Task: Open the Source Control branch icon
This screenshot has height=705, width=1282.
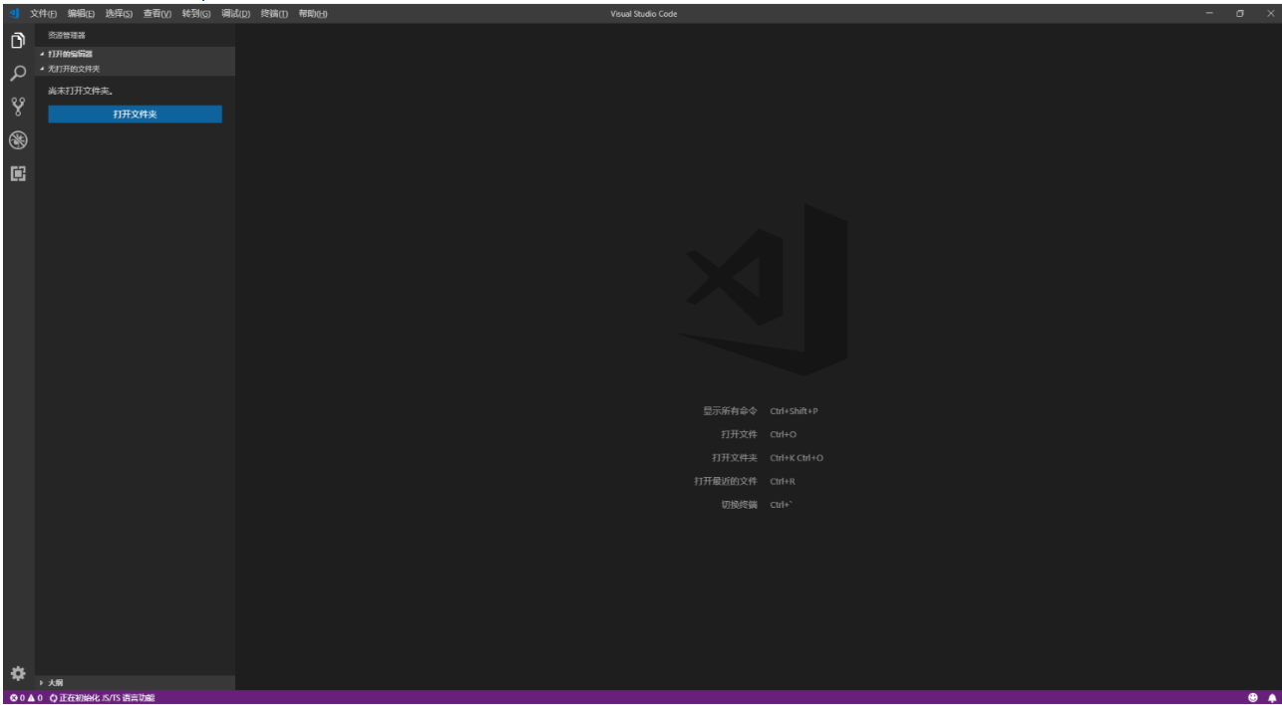Action: click(x=17, y=107)
